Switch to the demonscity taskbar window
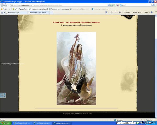Image resolution: width=157 pixels, height=125 pixels. 42,123
